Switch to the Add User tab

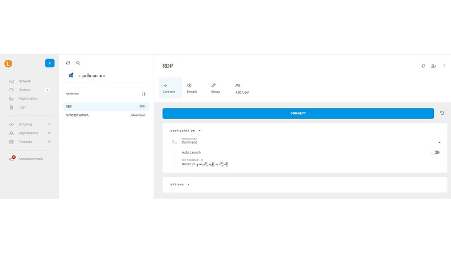[x=242, y=88]
